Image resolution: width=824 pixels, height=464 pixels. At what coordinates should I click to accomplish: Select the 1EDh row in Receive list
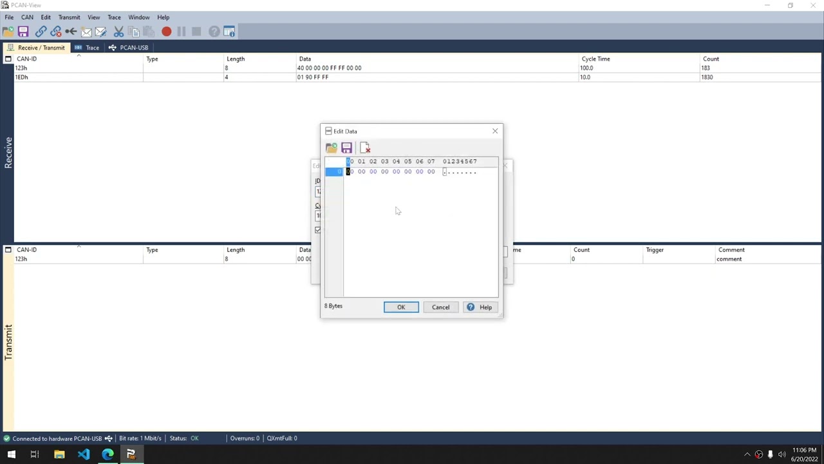(417, 77)
